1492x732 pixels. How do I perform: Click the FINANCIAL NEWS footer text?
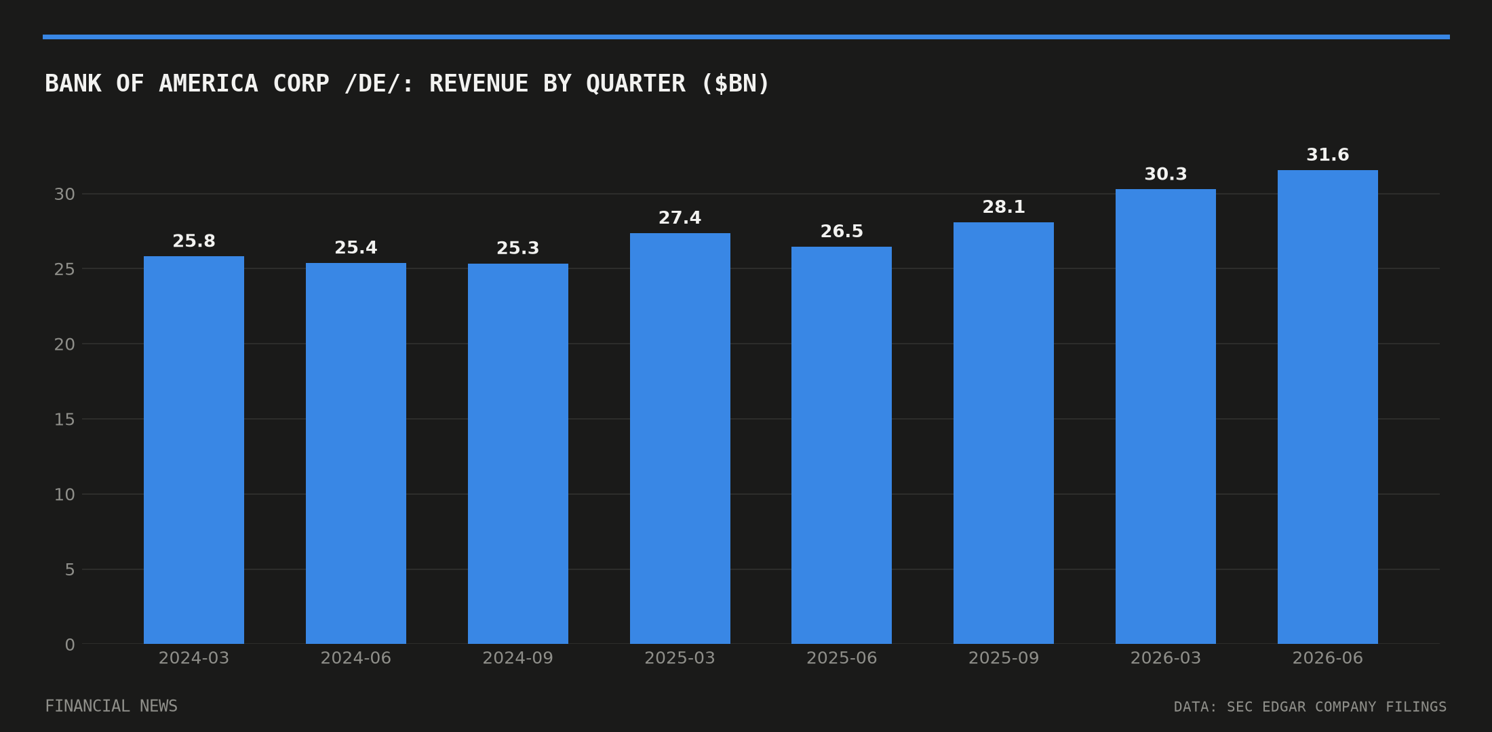point(111,706)
